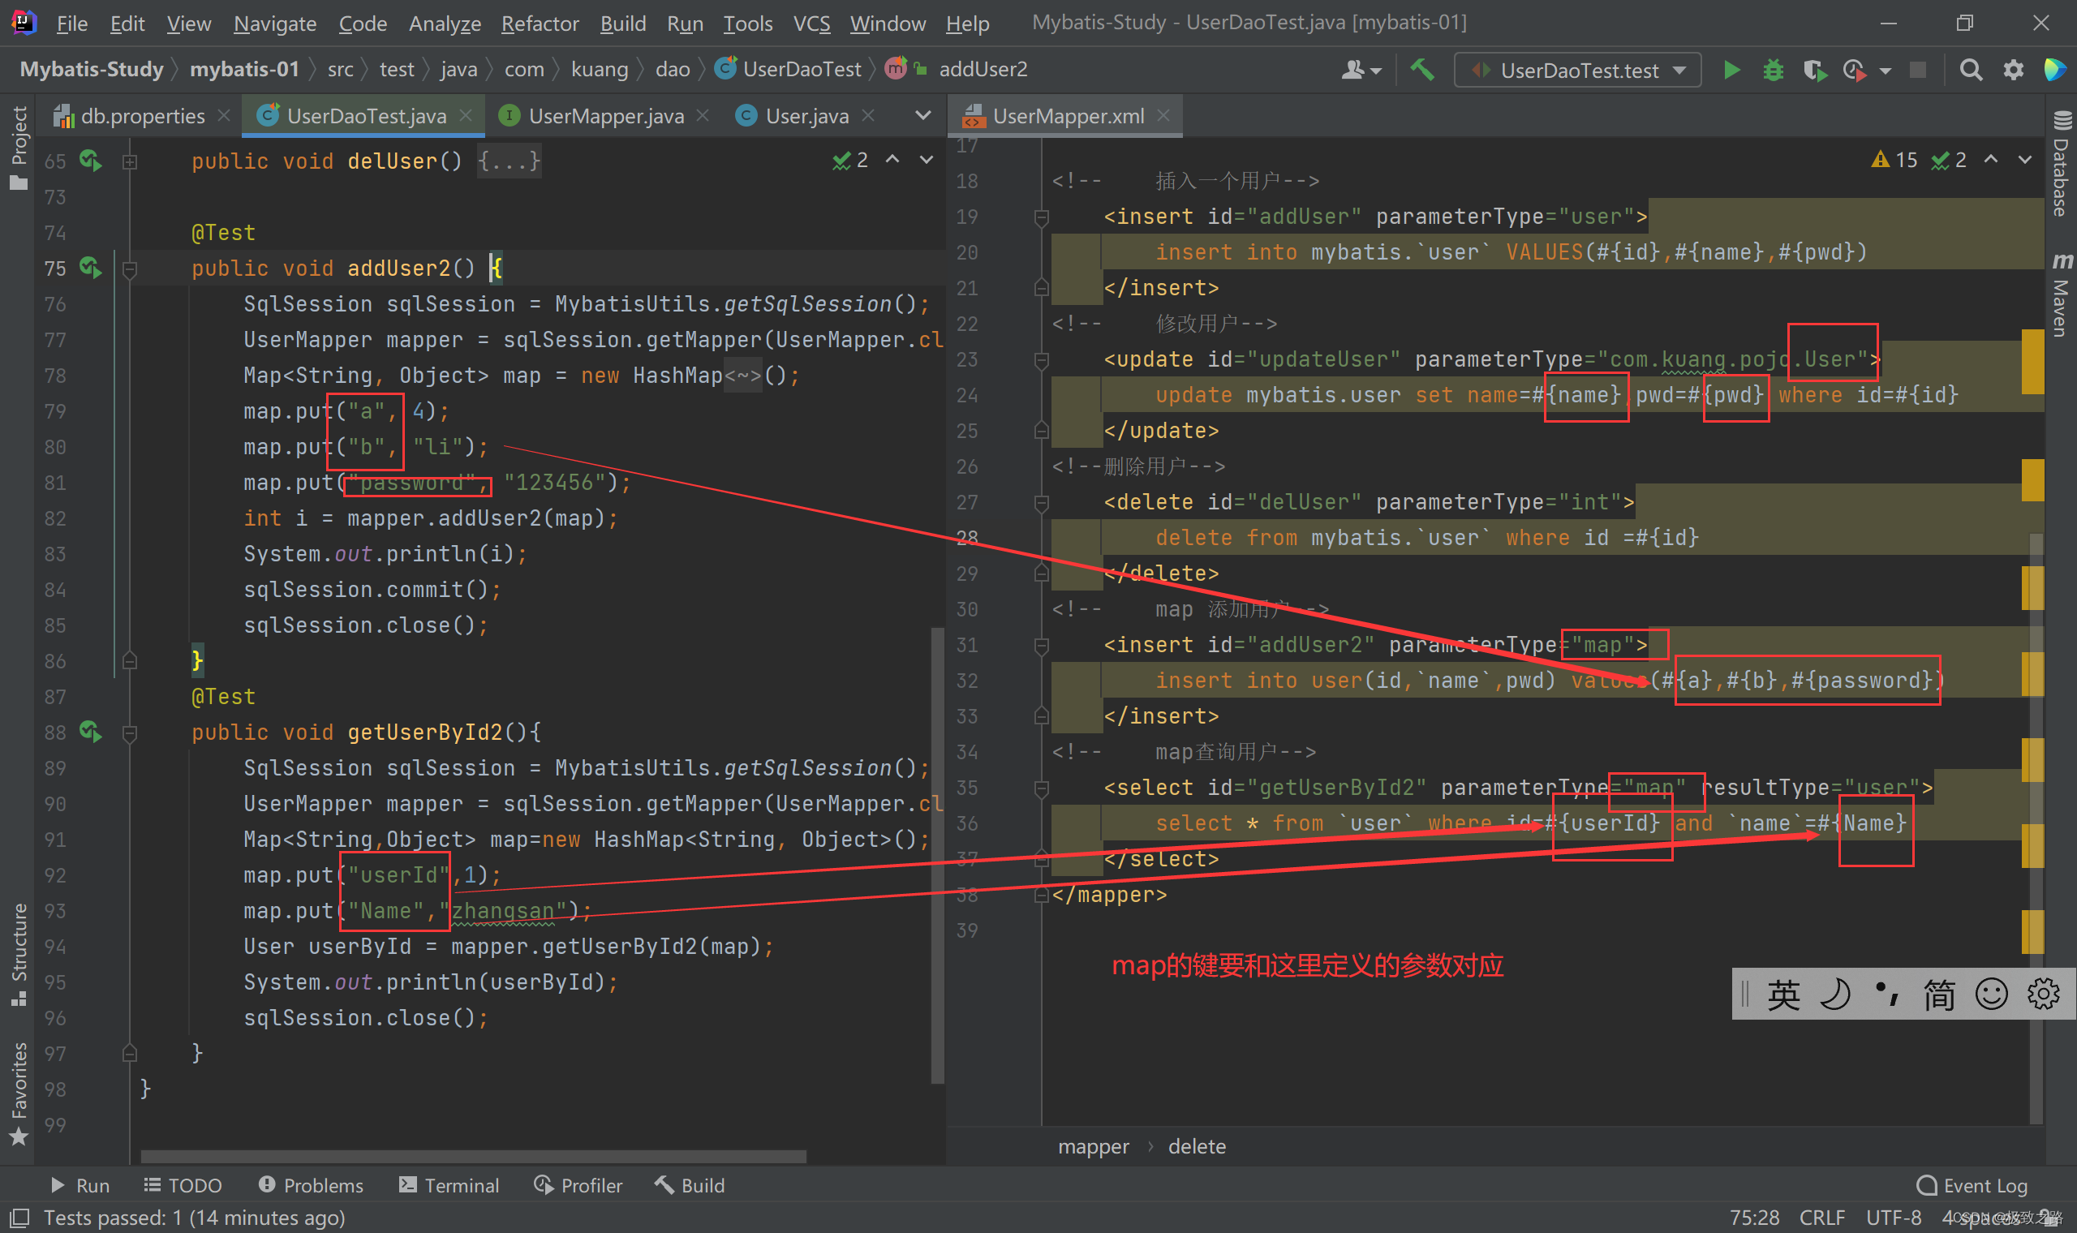2077x1233 pixels.
Task: Open the Refactor menu
Action: click(x=540, y=24)
